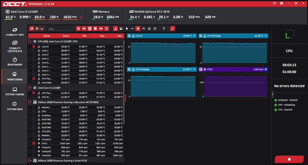The image size is (308, 165).
Task: Collapse the ASRock Z690 Nuvoton NCT6796D group
Action: (31, 102)
